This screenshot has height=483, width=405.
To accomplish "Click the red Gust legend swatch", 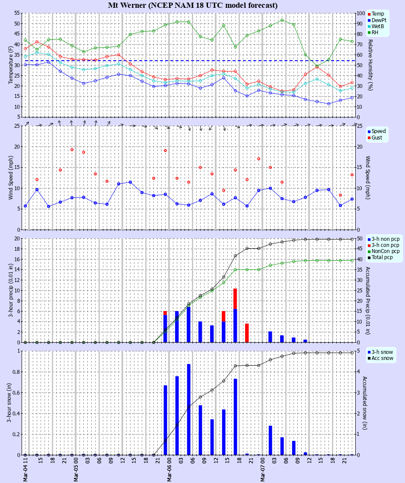I will [x=369, y=138].
